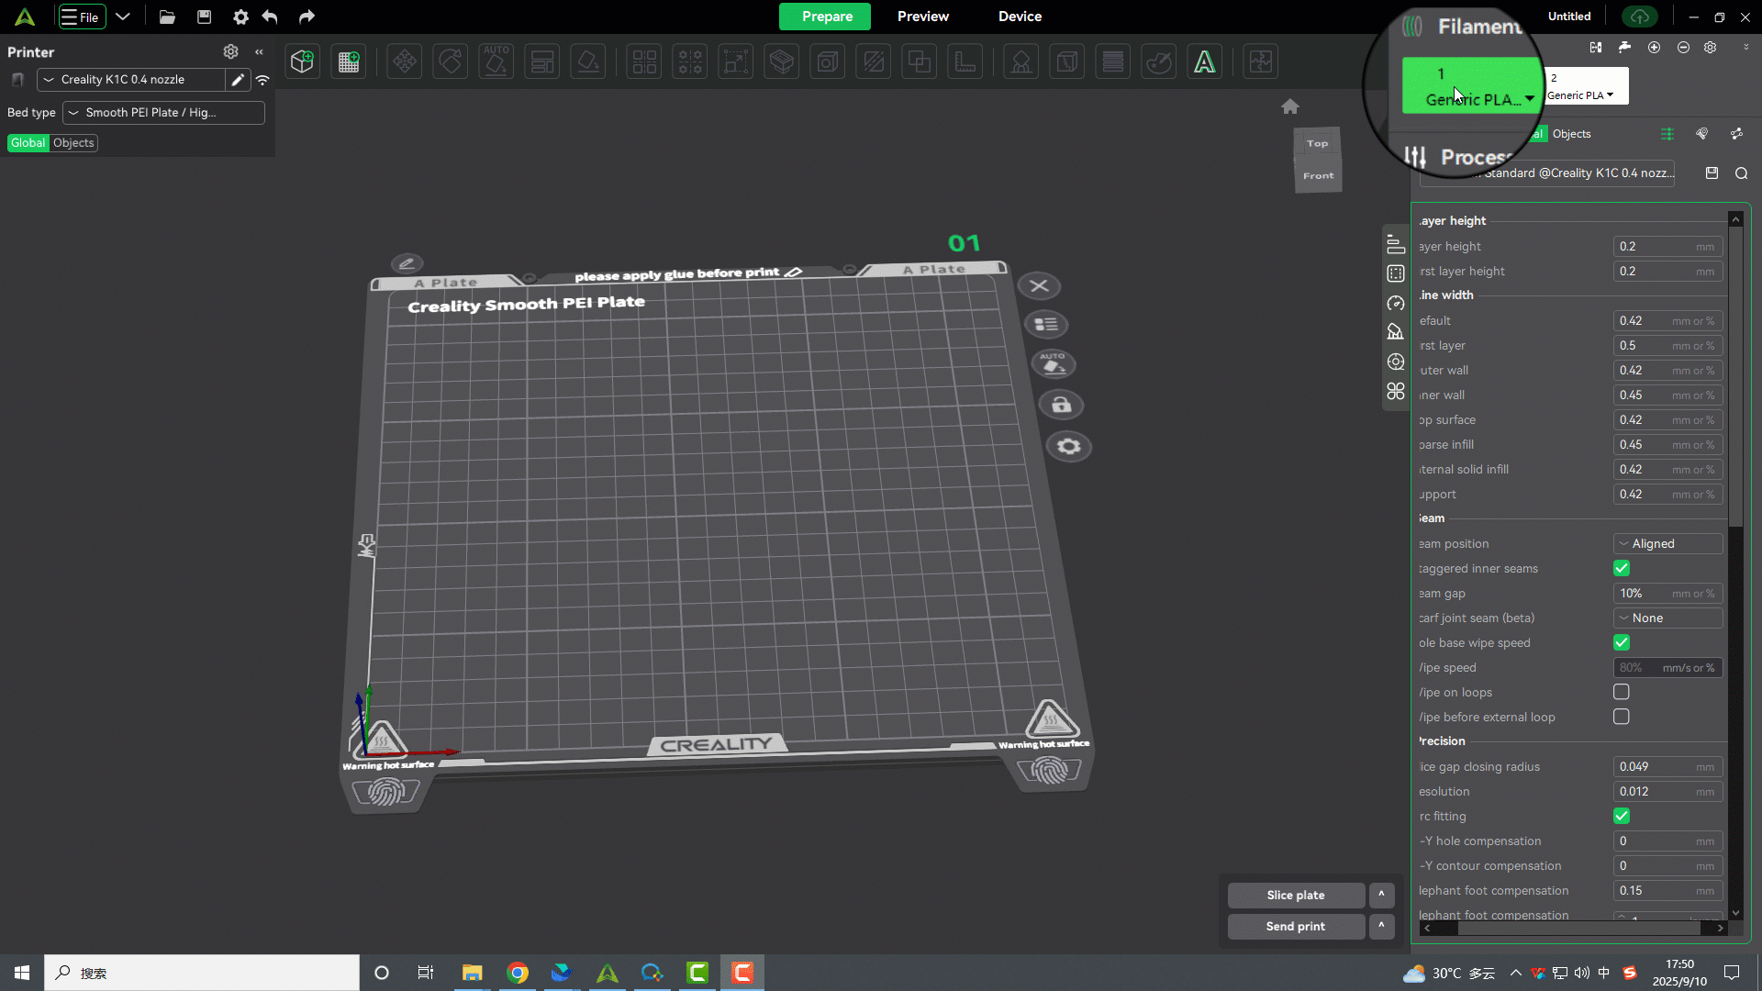Click Slice plate button
The image size is (1762, 991).
1295,895
